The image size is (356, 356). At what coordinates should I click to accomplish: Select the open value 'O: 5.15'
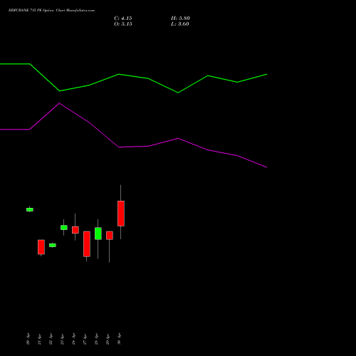(123, 24)
